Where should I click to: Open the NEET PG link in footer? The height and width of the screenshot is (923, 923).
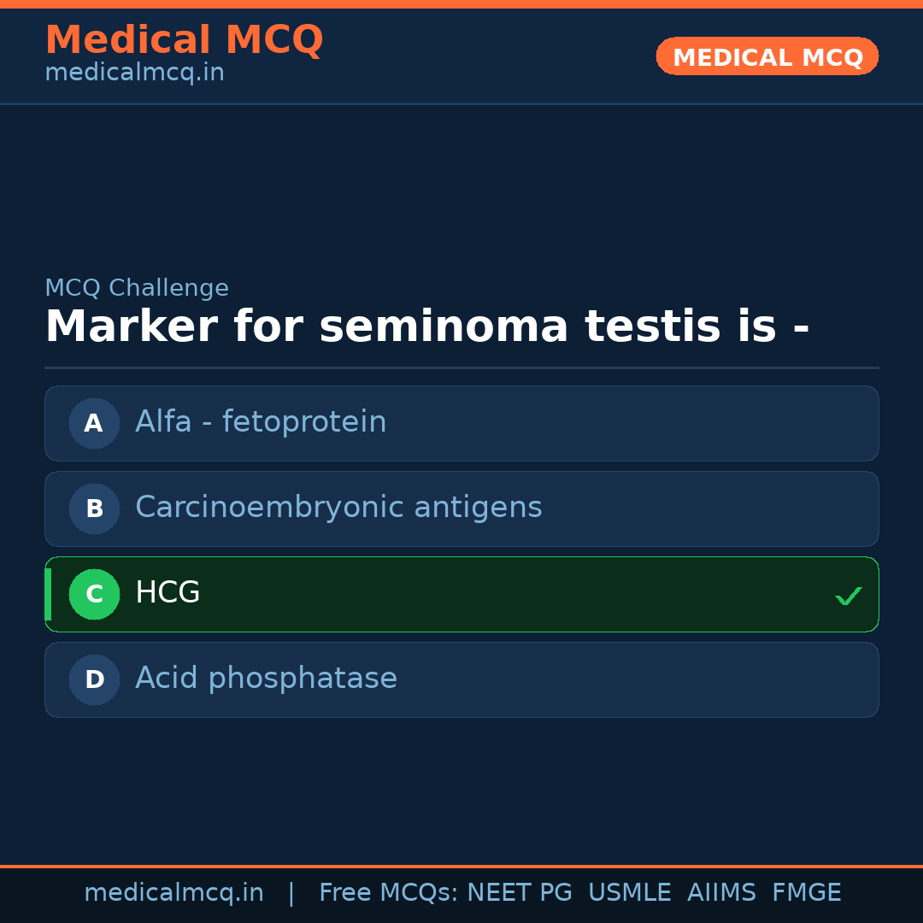519,892
